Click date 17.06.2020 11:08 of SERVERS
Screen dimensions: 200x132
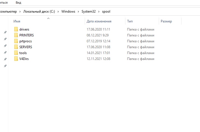[x=98, y=47]
